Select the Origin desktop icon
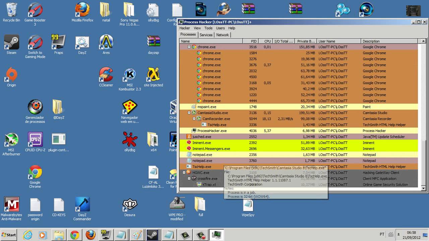 coord(11,77)
